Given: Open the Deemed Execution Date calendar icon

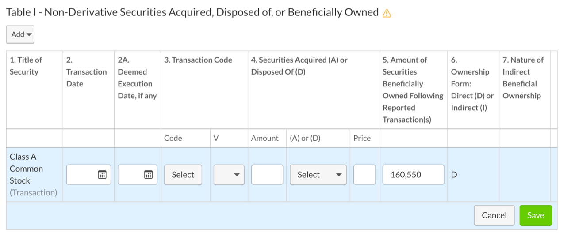Looking at the screenshot, I should 148,175.
